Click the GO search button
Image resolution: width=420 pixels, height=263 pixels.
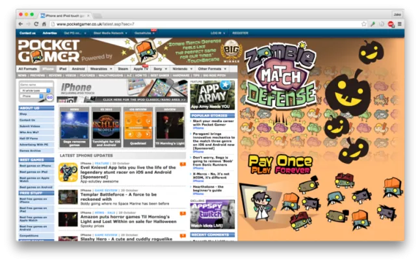[49, 97]
